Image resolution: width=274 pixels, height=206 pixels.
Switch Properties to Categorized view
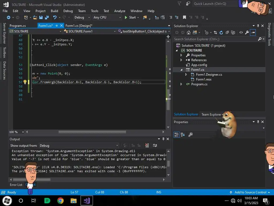177,135
